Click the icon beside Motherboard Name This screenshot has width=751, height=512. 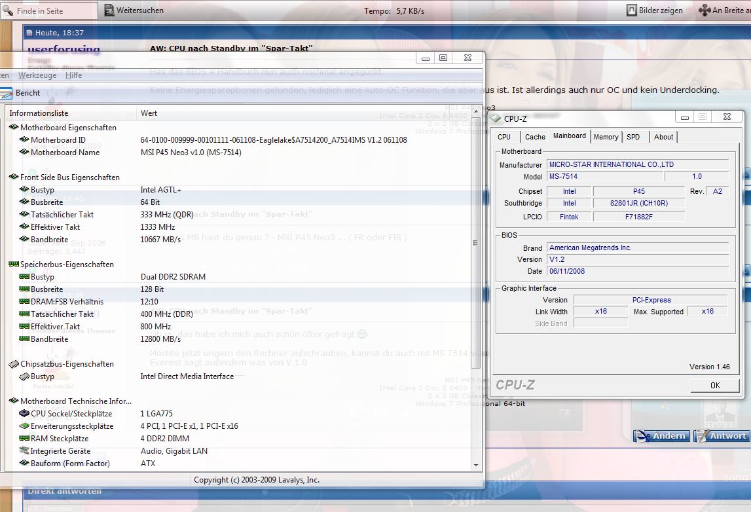coord(24,153)
